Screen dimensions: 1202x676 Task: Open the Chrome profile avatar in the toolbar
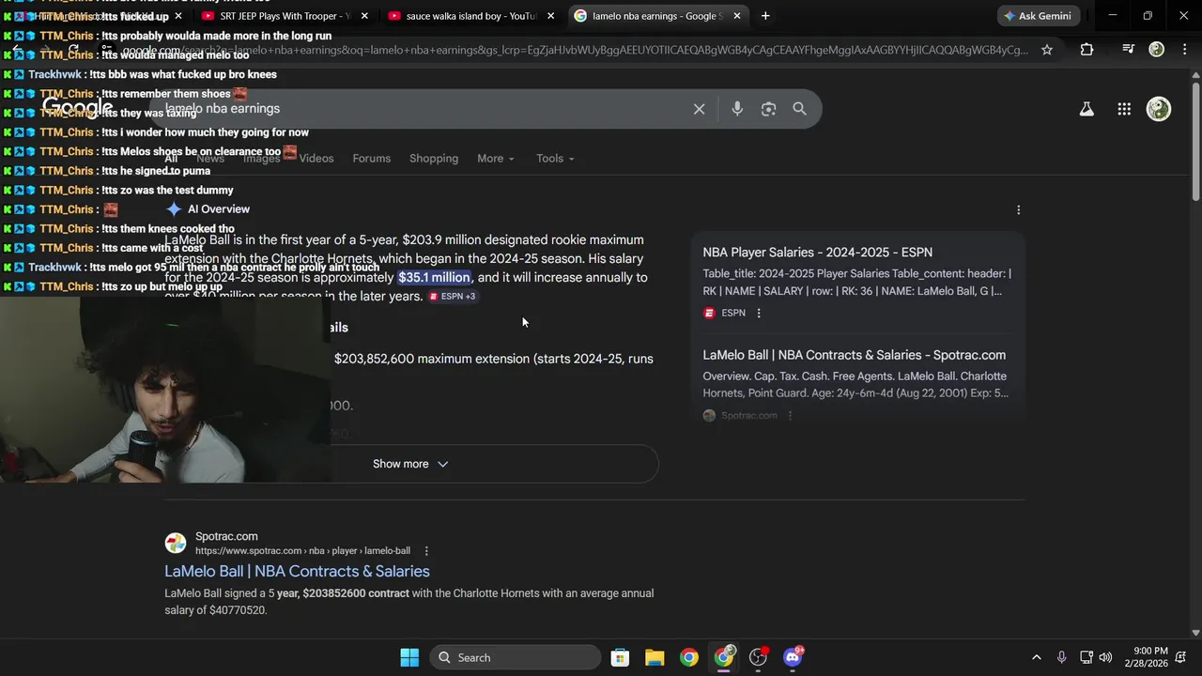click(1157, 50)
